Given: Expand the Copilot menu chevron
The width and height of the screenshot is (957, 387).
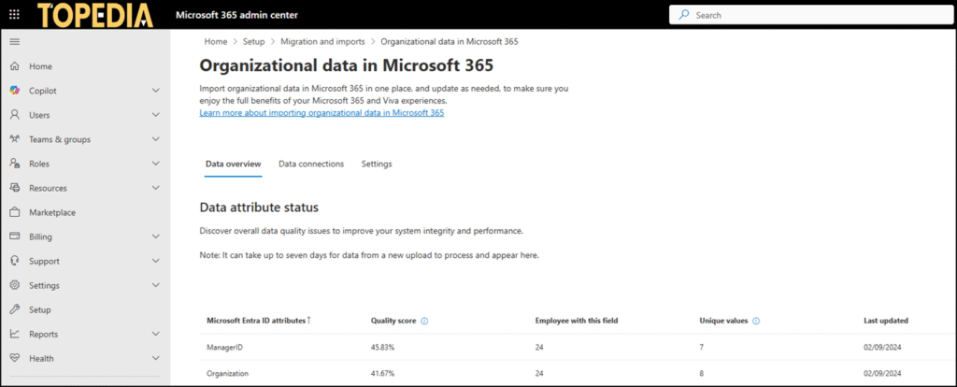Looking at the screenshot, I should [x=156, y=91].
